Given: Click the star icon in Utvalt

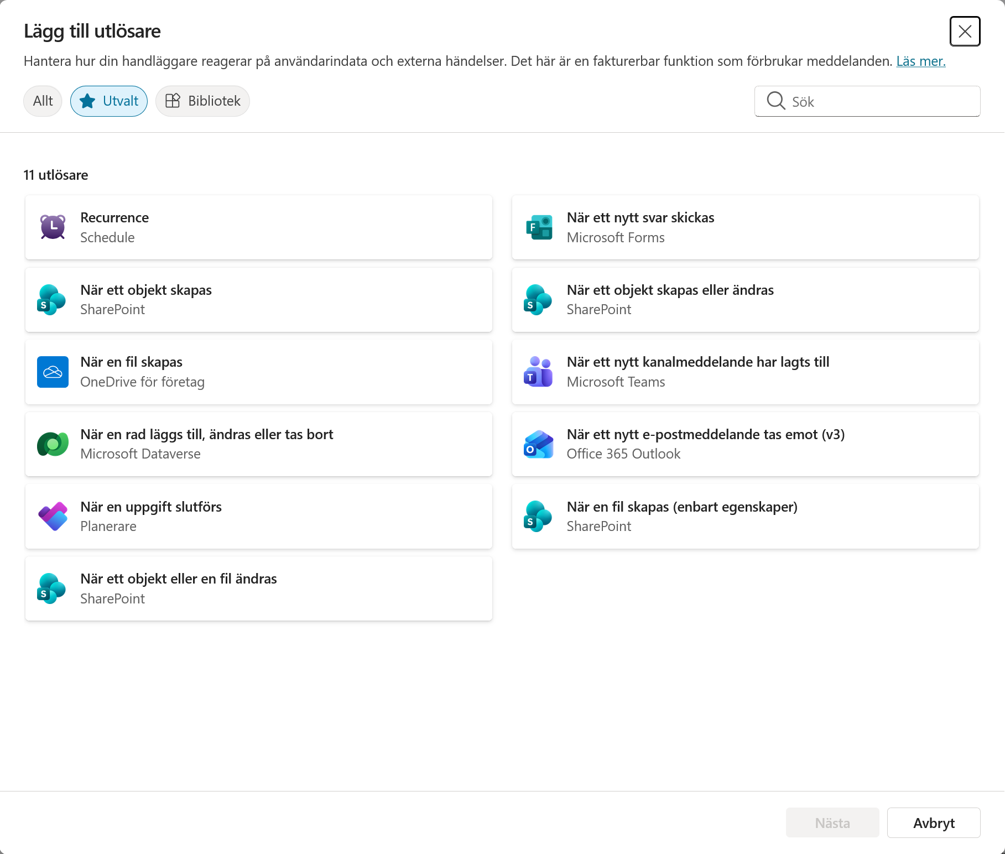Looking at the screenshot, I should tap(87, 101).
